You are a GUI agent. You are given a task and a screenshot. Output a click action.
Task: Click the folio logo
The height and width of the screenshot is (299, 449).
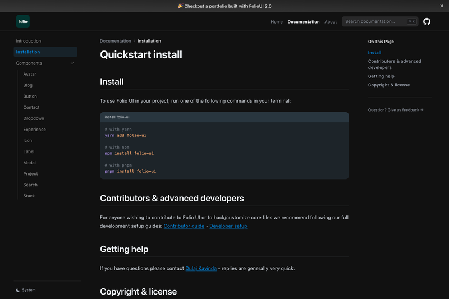click(23, 21)
